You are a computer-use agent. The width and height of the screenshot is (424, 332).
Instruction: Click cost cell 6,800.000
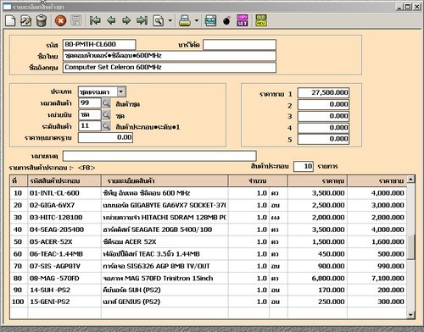click(x=318, y=278)
